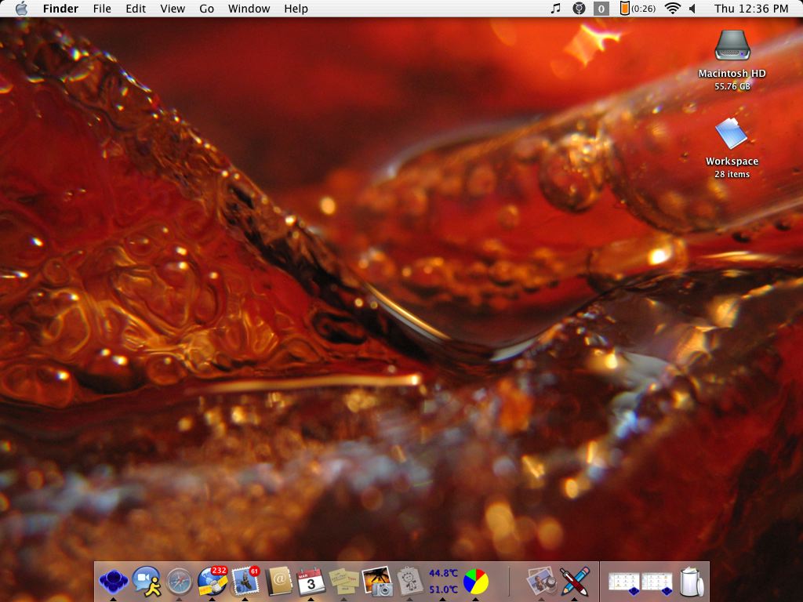Screen dimensions: 803x602
Task: Open iCal calendar icon
Action: 311,581
